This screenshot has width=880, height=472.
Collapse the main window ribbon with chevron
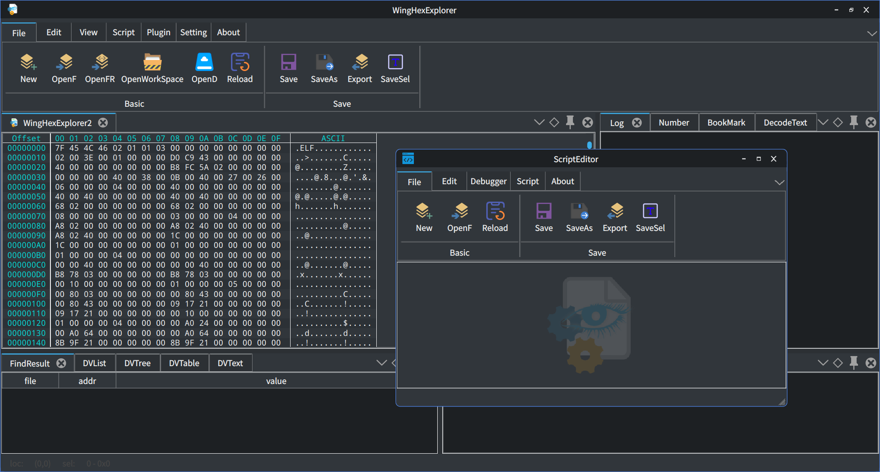pyautogui.click(x=872, y=33)
